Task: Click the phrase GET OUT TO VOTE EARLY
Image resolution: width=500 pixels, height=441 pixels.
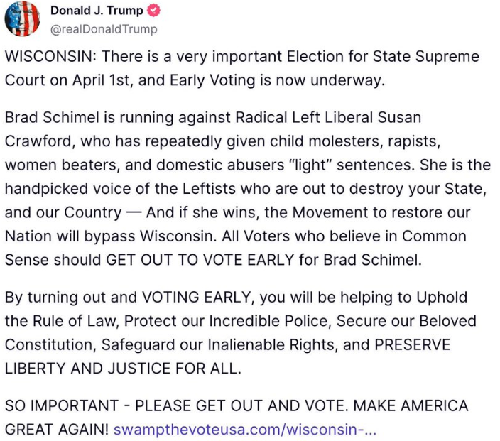Action: pos(200,260)
